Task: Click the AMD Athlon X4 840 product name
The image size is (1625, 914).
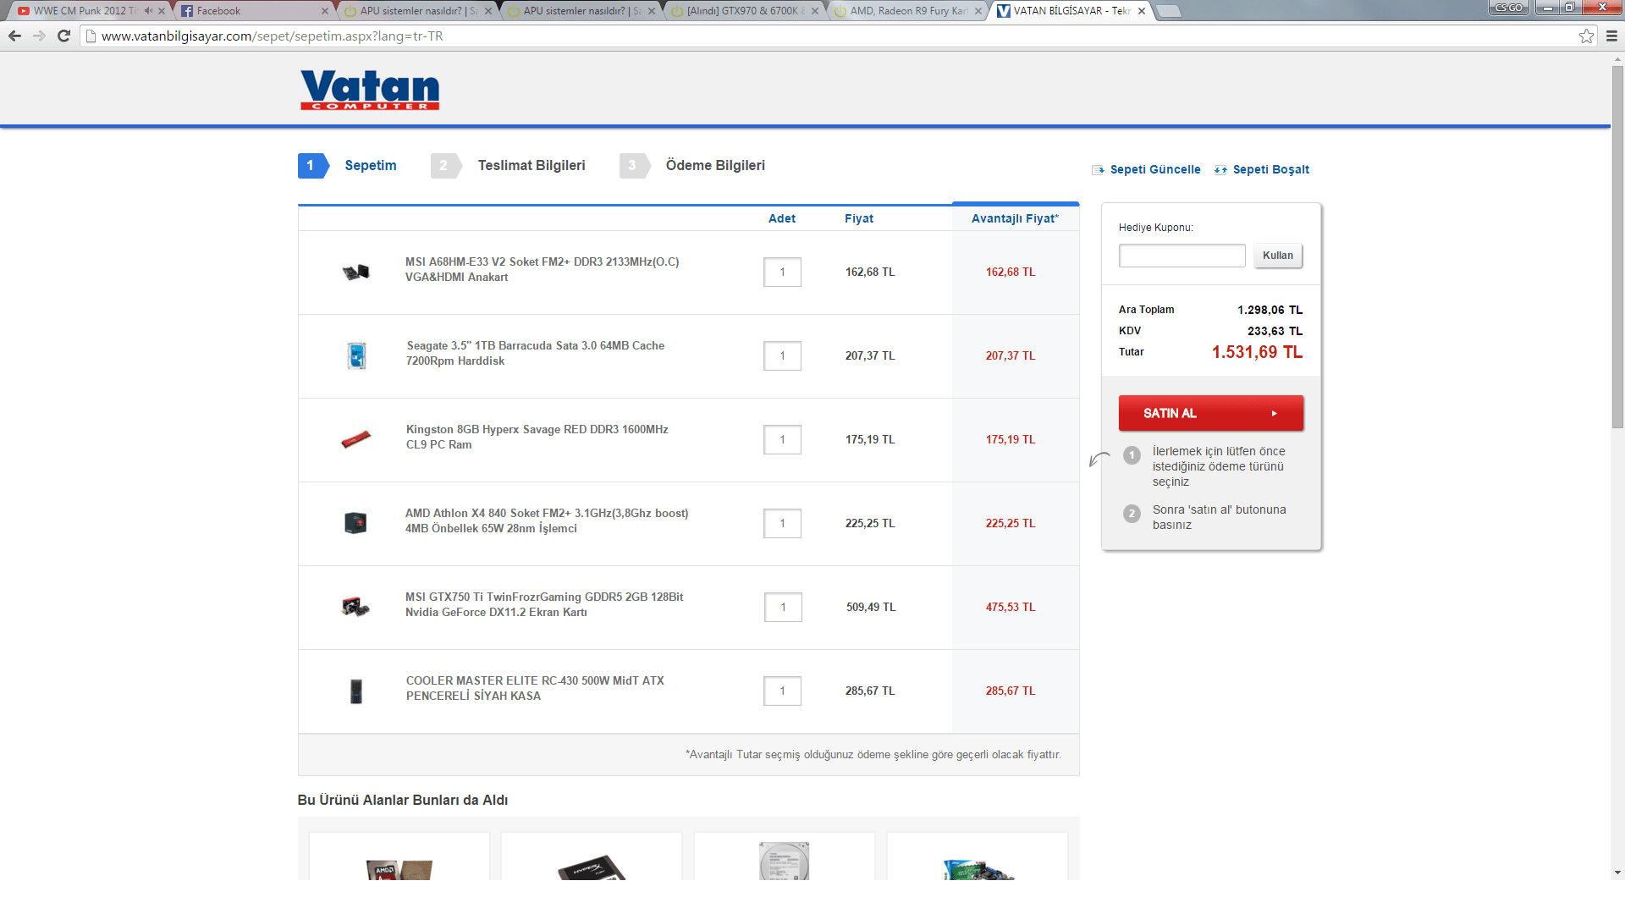Action: tap(546, 520)
